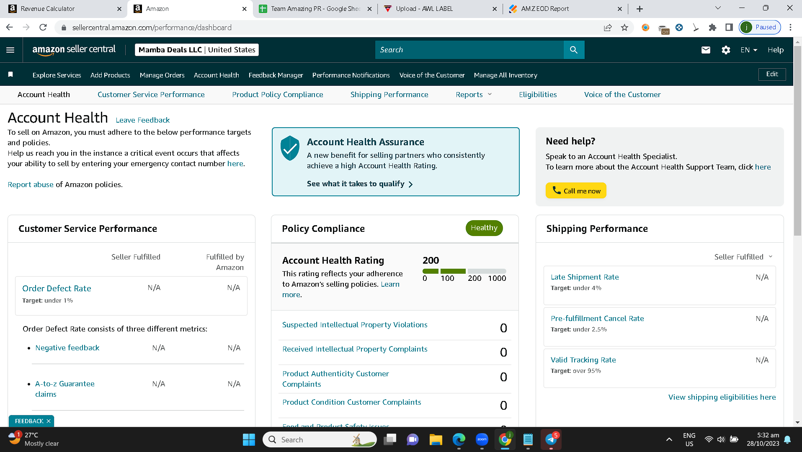Click Explore Services in the top menu
This screenshot has height=452, width=802.
click(57, 75)
